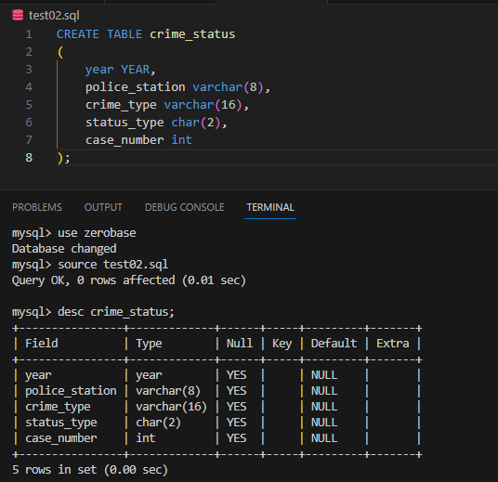The image size is (498, 482).
Task: Click the int type on line 7
Action: coord(182,140)
